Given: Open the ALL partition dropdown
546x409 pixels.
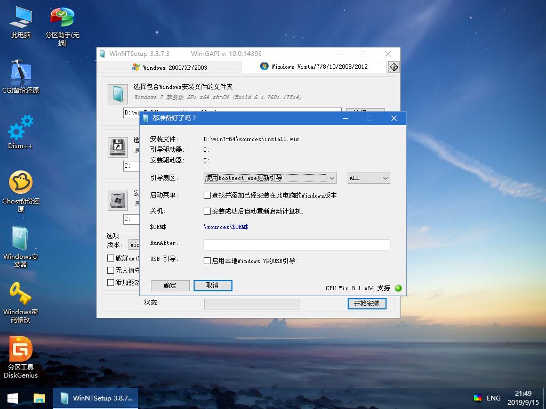Looking at the screenshot, I should point(368,178).
